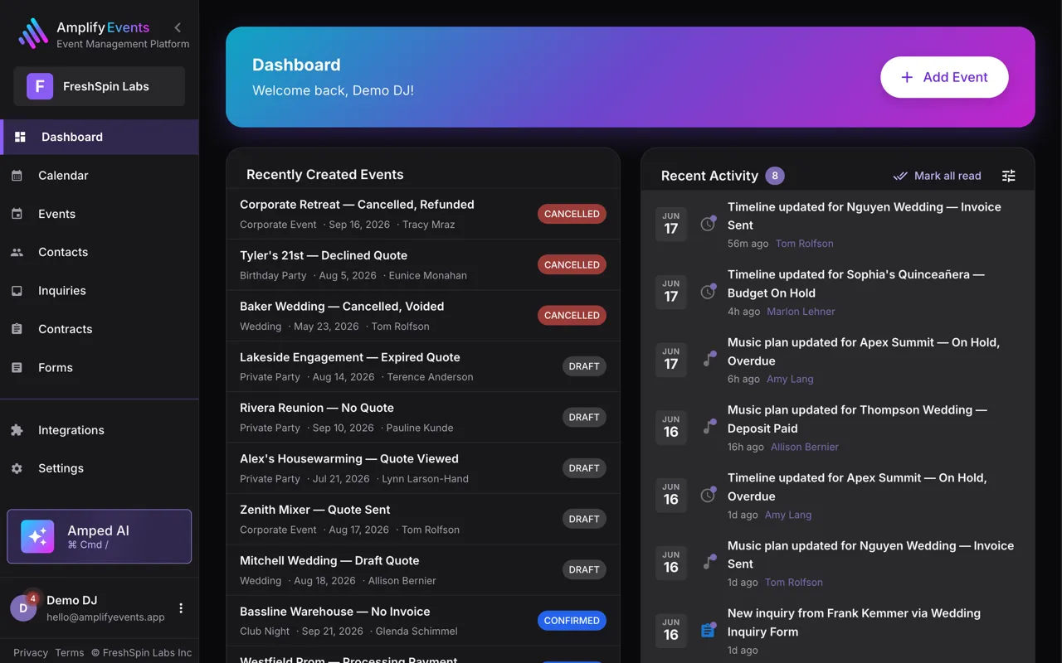
Task: Open Amy Lang link under 6h ago
Action: tap(790, 379)
